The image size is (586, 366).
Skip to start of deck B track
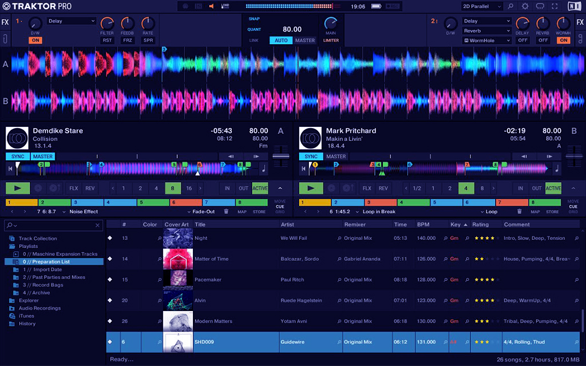(303, 169)
